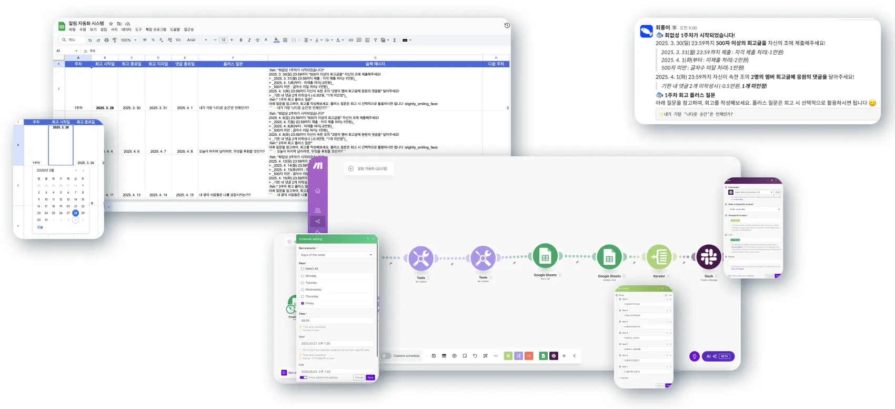Open the Iterator module node

(659, 257)
